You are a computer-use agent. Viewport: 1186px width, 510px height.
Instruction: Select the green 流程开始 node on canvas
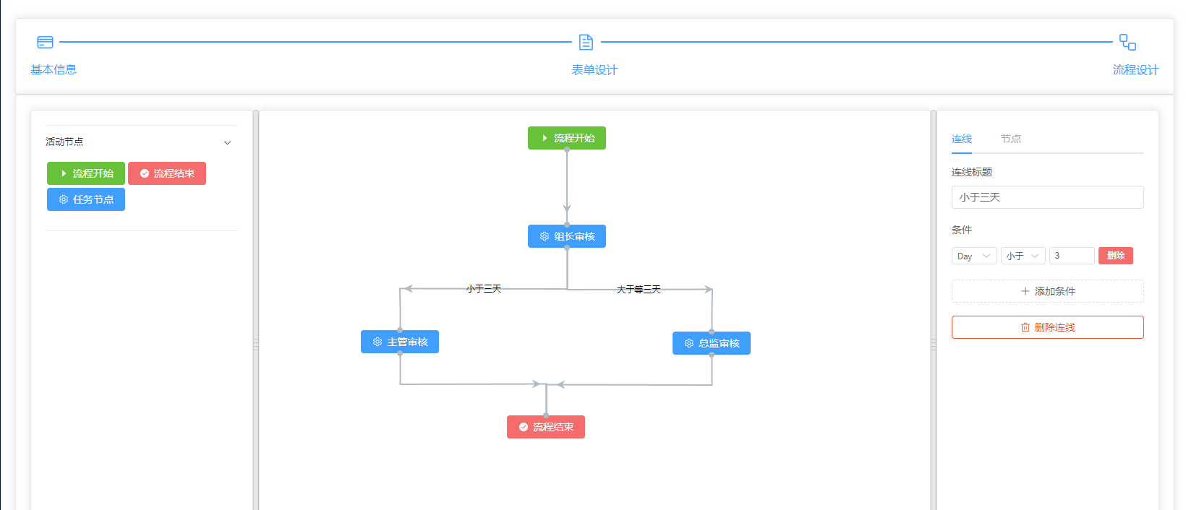(x=567, y=138)
